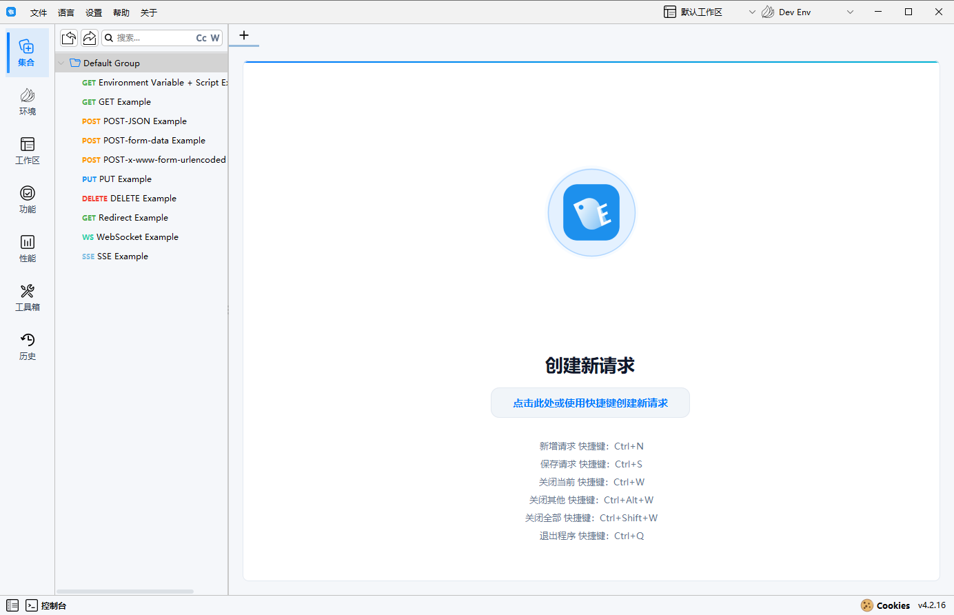Screen dimensions: 954x615
Task: Open the 设置 (Settings) menu
Action: [94, 13]
